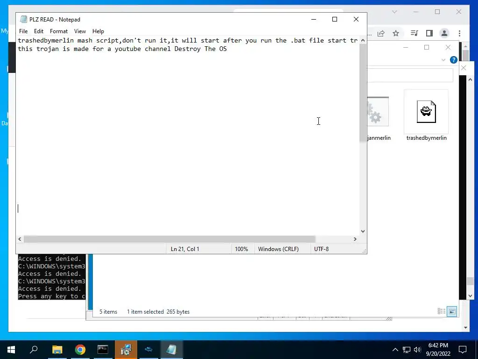Screen dimensions: 478x359
Task: Switch to the Notepad taskbar icon
Action: coord(171,349)
